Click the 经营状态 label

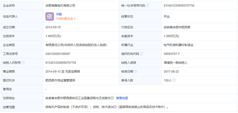point(127,16)
